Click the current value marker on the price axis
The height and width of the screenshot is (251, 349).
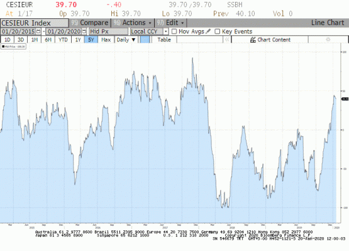(x=345, y=99)
